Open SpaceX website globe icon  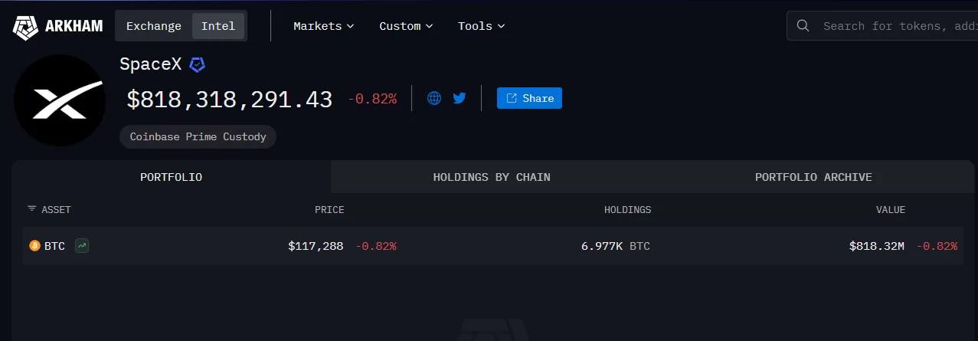434,98
